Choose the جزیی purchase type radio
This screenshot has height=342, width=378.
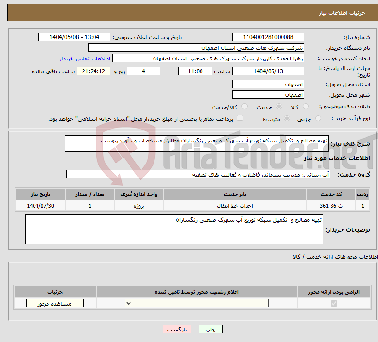pos(318,118)
